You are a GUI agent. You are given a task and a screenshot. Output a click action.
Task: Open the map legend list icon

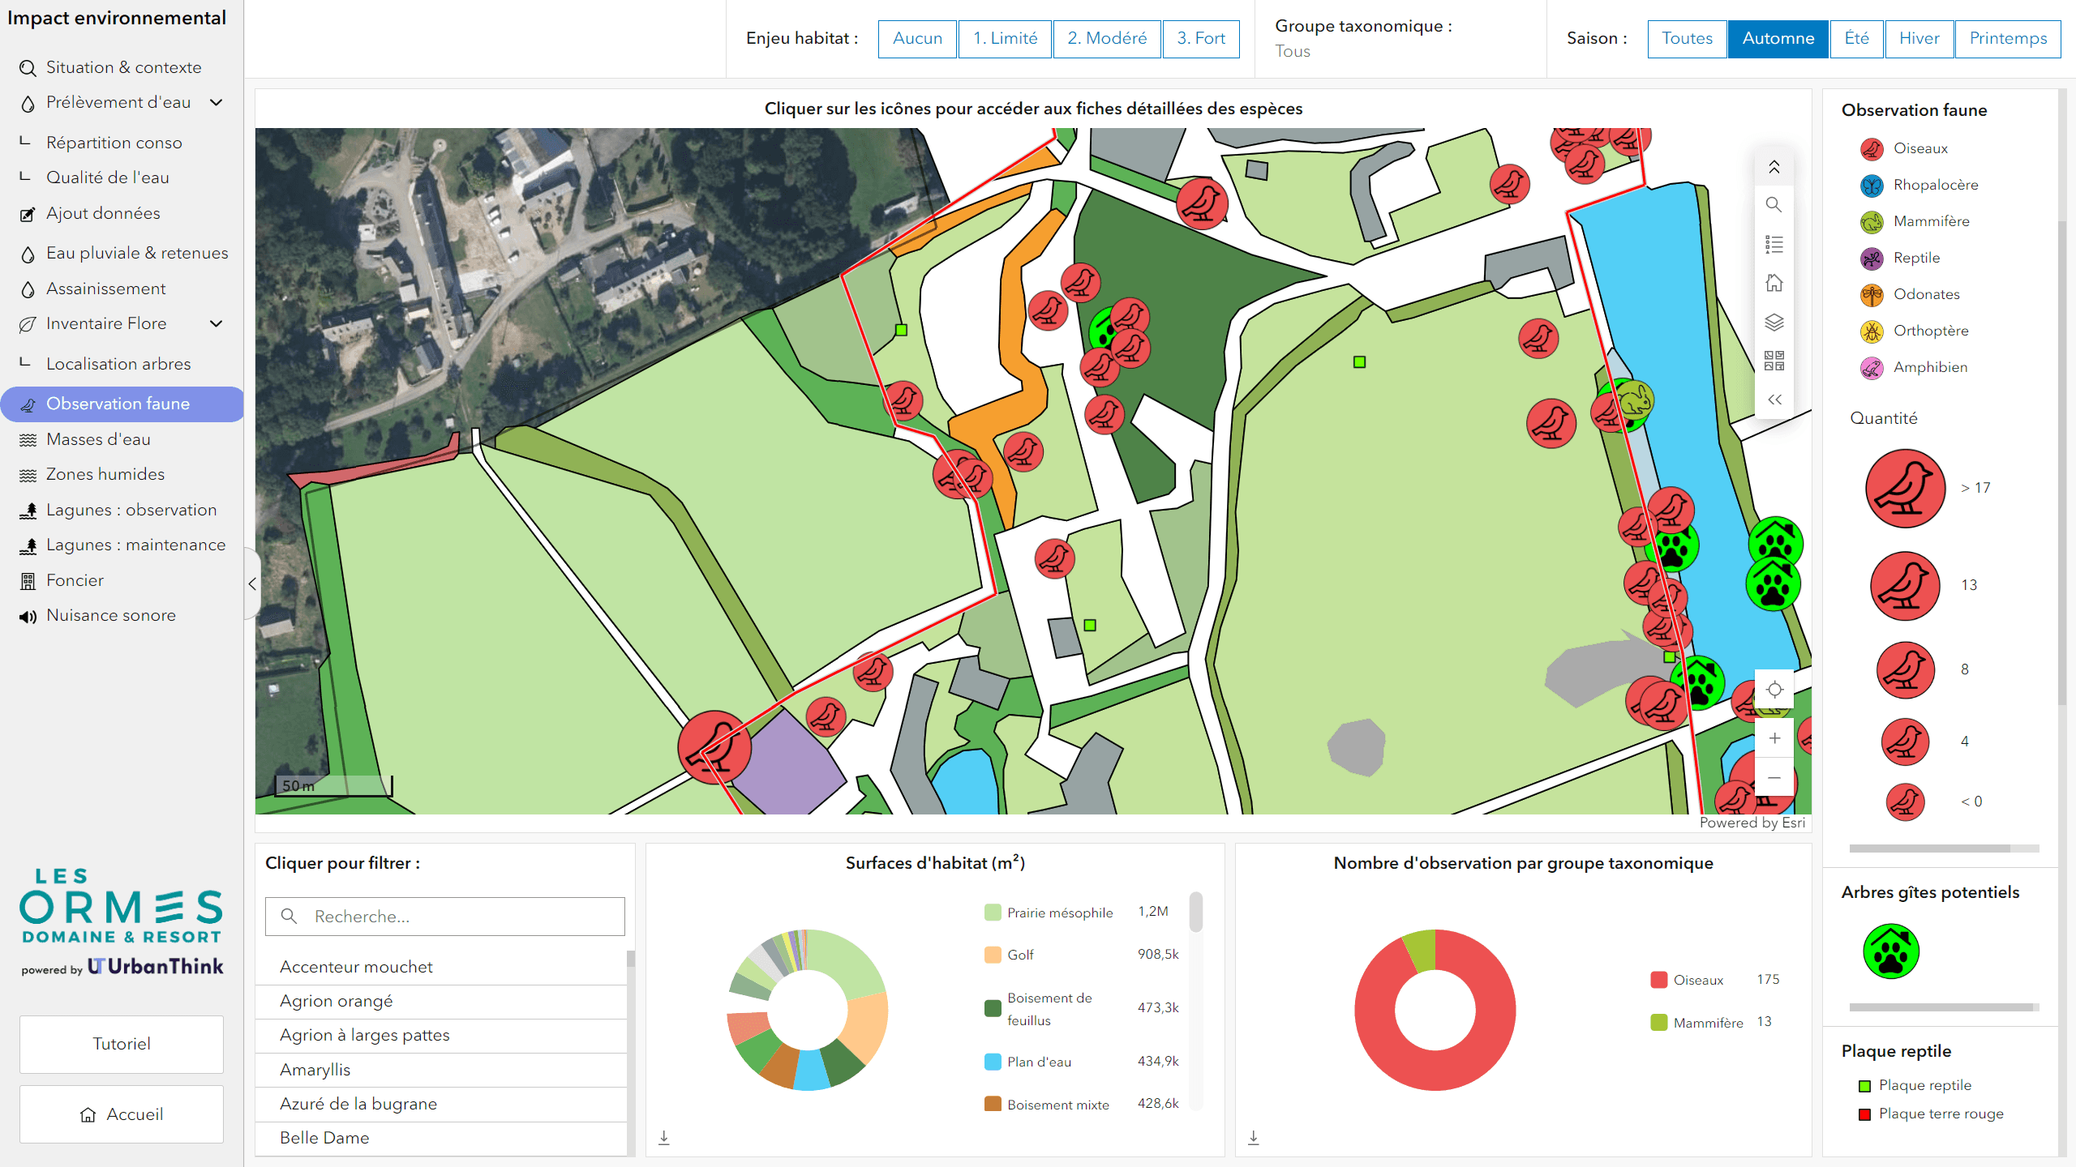(1774, 244)
